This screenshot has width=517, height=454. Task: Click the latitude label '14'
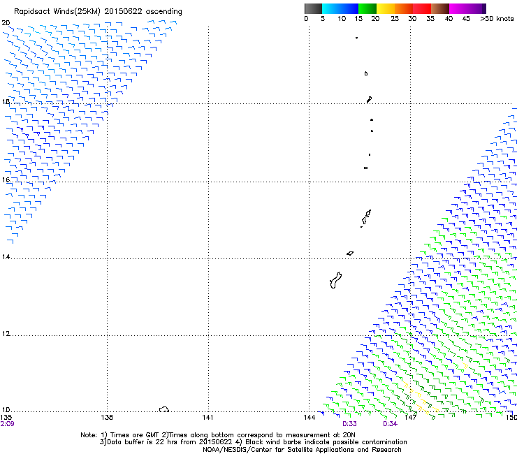tap(6, 257)
